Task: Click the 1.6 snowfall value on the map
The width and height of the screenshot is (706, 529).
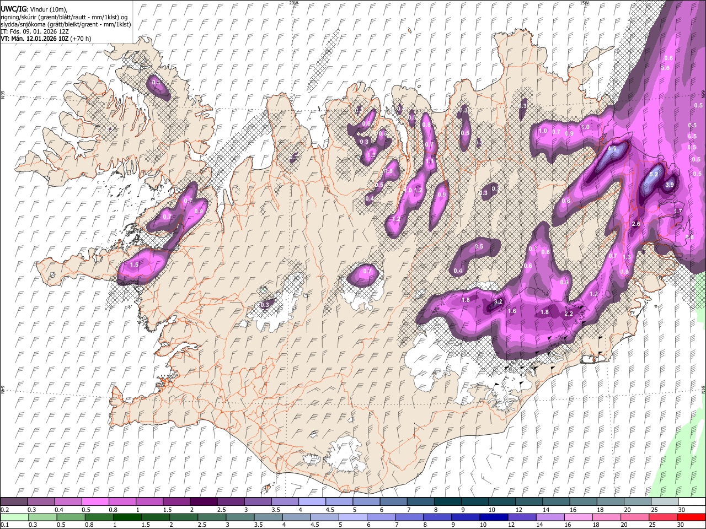Action: click(x=512, y=311)
